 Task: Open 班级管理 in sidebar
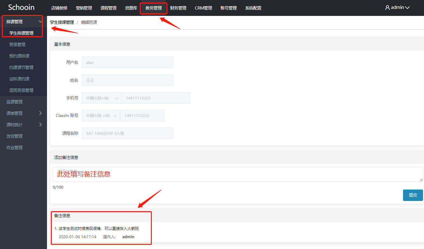click(17, 45)
